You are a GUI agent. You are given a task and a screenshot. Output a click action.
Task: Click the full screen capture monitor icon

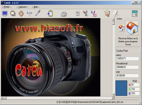click(5, 14)
